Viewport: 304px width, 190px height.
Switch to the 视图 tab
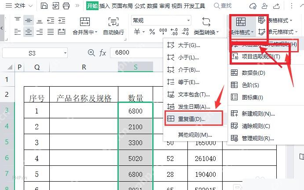click(177, 6)
